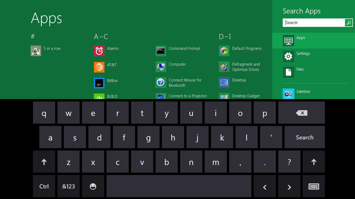This screenshot has height=199, width=355.
Task: Toggle the right Shift key
Action: (314, 162)
